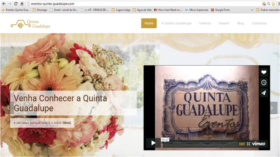280x157 pixels.
Task: Open the browser home page icon
Action: click(22, 4)
